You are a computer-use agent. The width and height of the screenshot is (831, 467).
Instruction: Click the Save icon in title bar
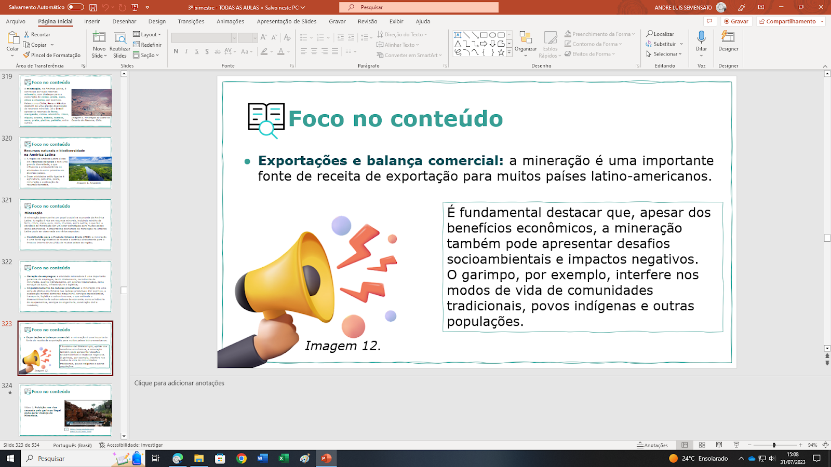pyautogui.click(x=93, y=7)
